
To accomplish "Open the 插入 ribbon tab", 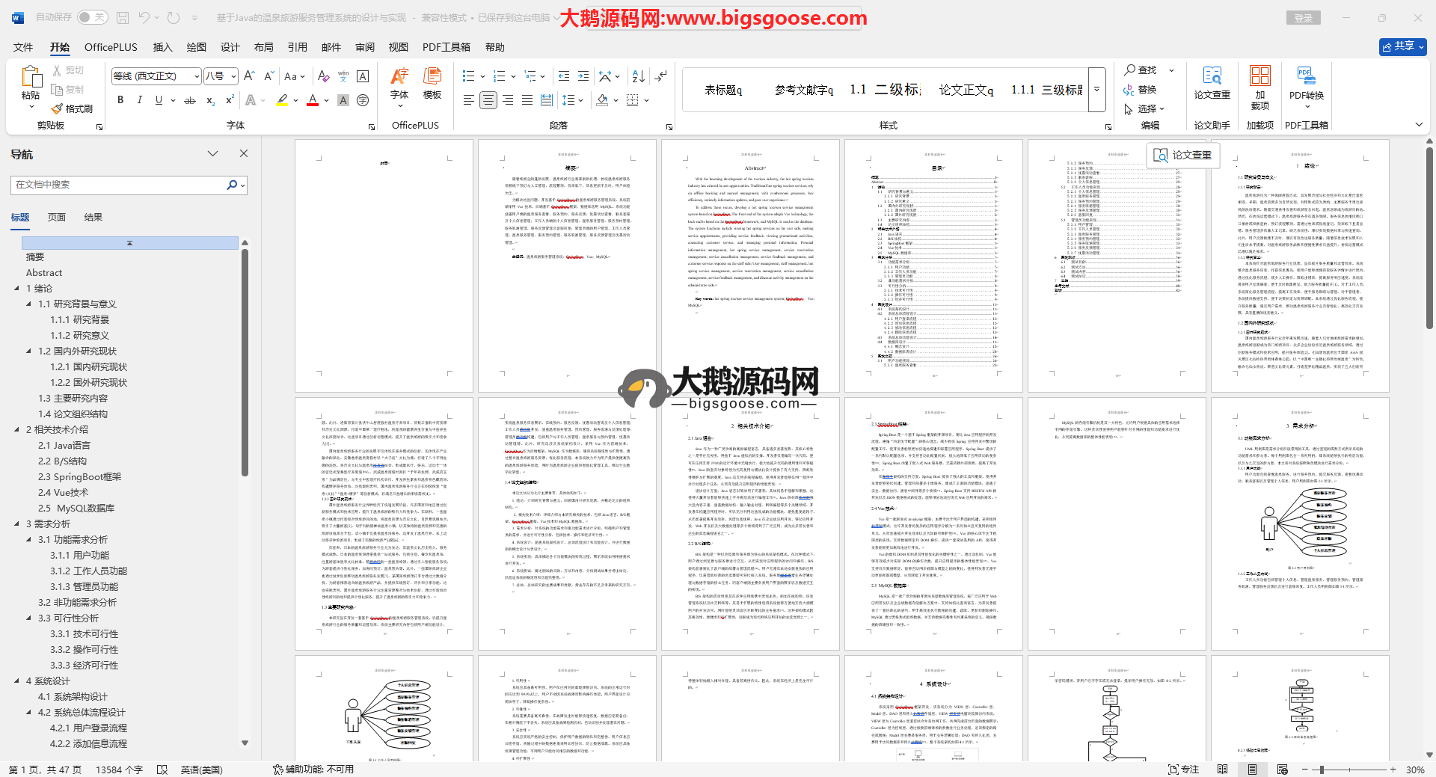I will [x=162, y=47].
